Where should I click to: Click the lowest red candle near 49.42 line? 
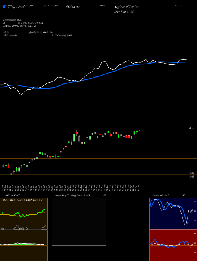[x=11, y=174]
